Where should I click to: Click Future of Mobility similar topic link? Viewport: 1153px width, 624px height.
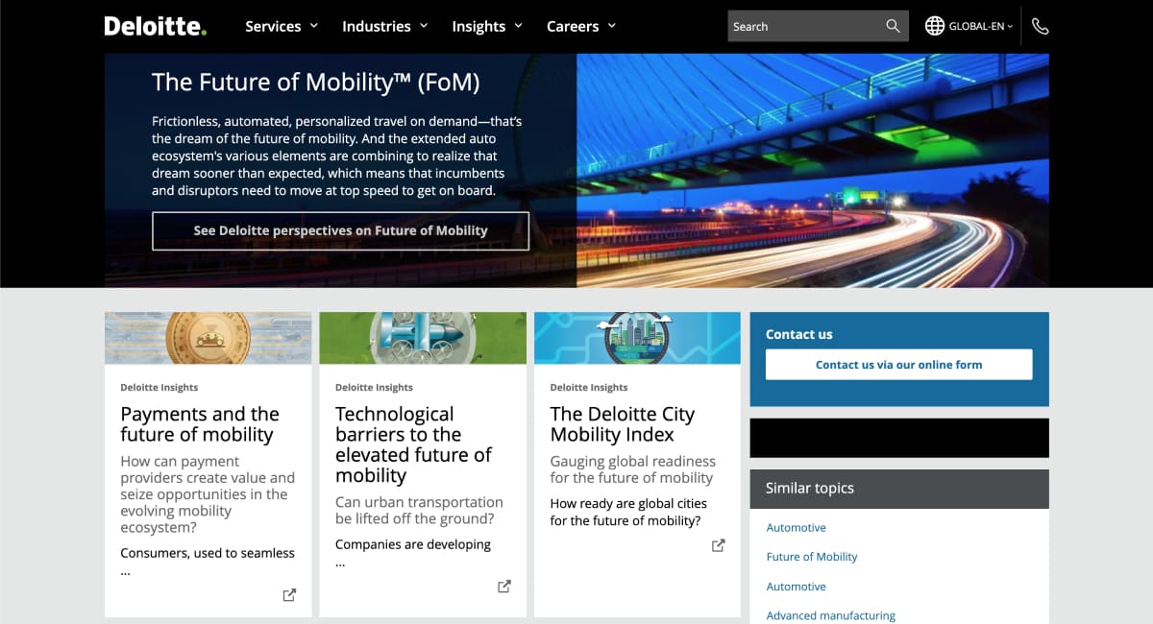click(812, 557)
